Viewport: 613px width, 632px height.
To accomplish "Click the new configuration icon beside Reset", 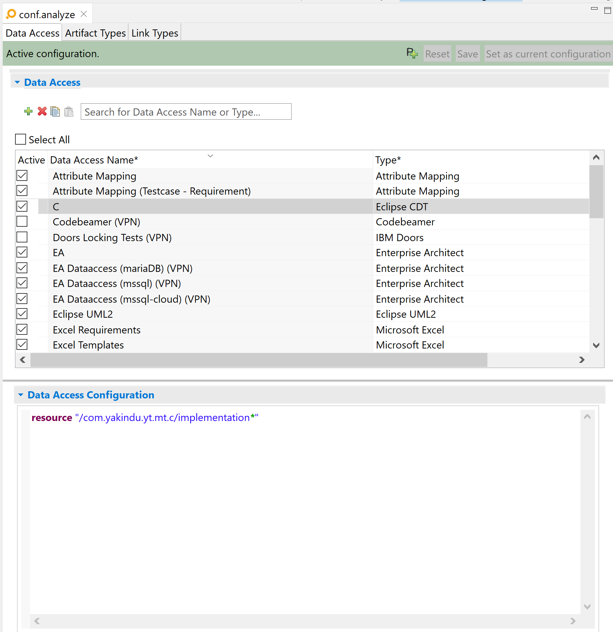I will (x=412, y=53).
